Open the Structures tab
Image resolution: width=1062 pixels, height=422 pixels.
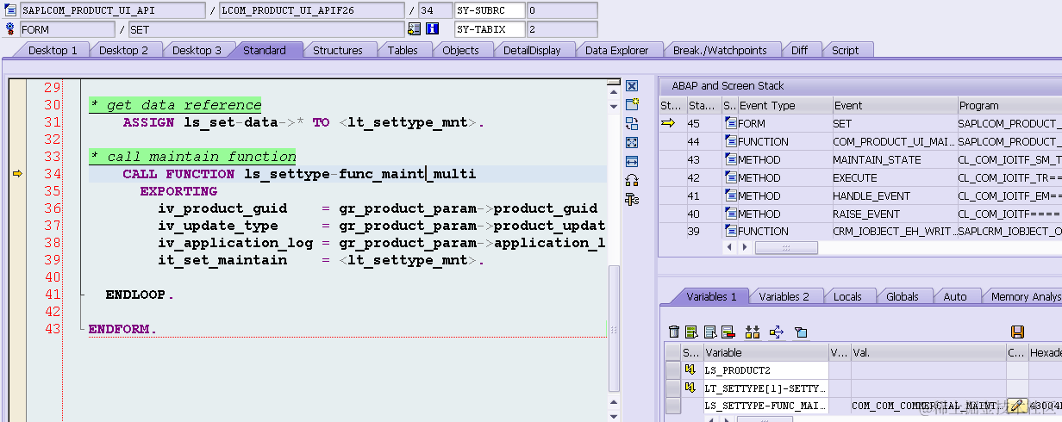[x=337, y=50]
